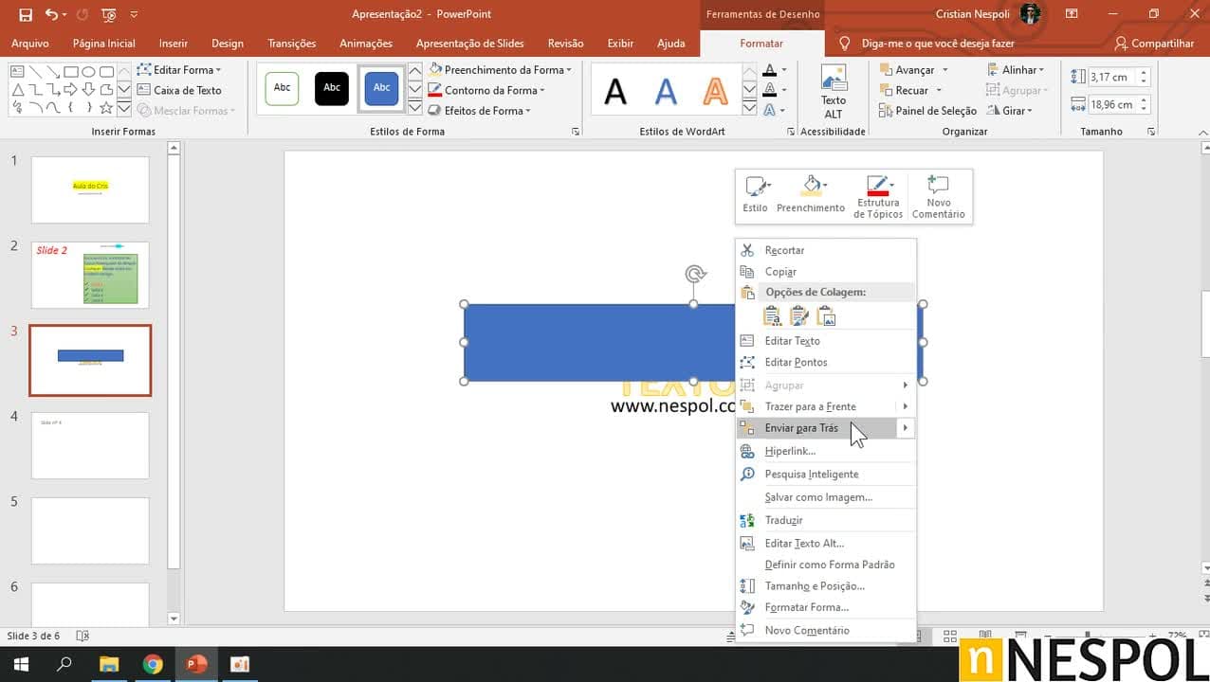The height and width of the screenshot is (682, 1210).
Task: Apply the black filled Abc shape style
Action: (332, 88)
